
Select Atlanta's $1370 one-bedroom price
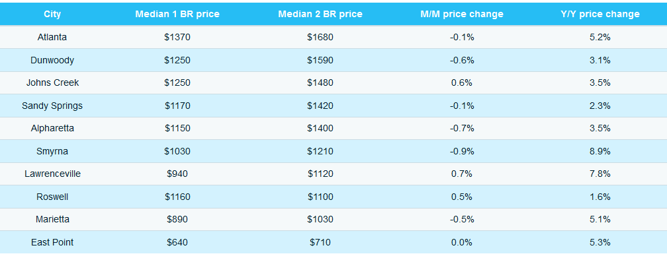(177, 38)
